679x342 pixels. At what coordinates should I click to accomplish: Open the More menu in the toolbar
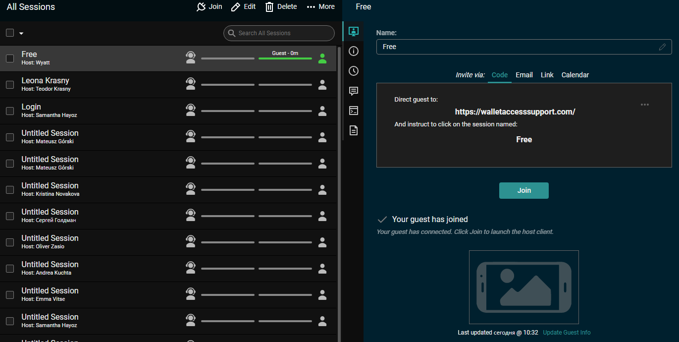pyautogui.click(x=320, y=6)
